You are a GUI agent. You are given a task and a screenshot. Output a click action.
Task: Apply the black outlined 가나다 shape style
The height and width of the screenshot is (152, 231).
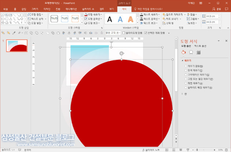54,19
